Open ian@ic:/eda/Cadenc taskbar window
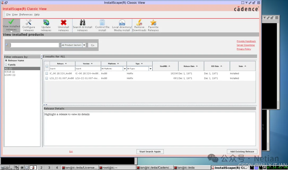This screenshot has width=288, height=170. (x=154, y=168)
